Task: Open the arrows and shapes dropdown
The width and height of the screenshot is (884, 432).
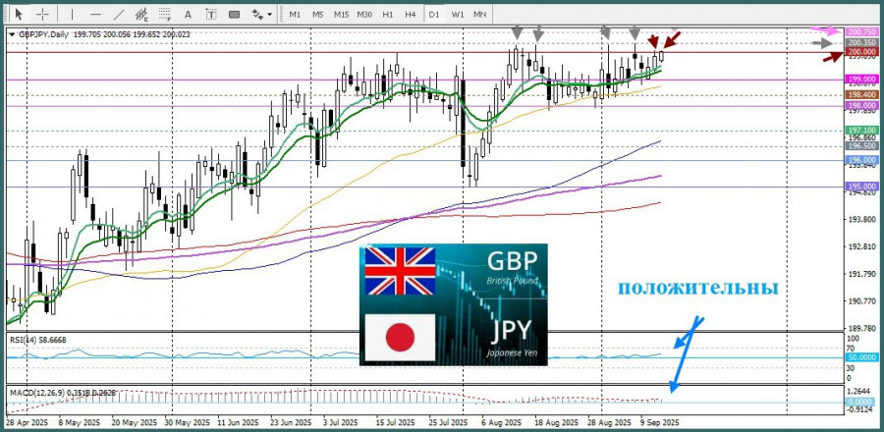Action: pyautogui.click(x=262, y=15)
